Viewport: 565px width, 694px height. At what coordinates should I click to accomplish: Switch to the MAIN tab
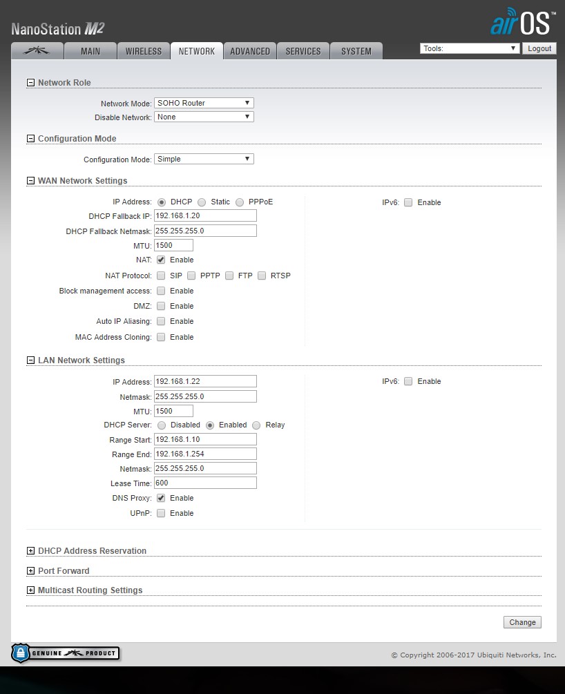[x=90, y=51]
